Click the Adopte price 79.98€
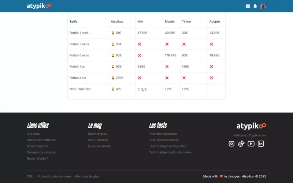The width and height of the screenshot is (293, 183). [x=214, y=56]
